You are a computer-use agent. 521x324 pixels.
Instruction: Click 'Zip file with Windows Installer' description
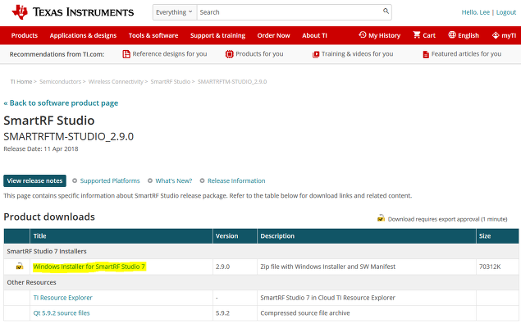tap(328, 267)
